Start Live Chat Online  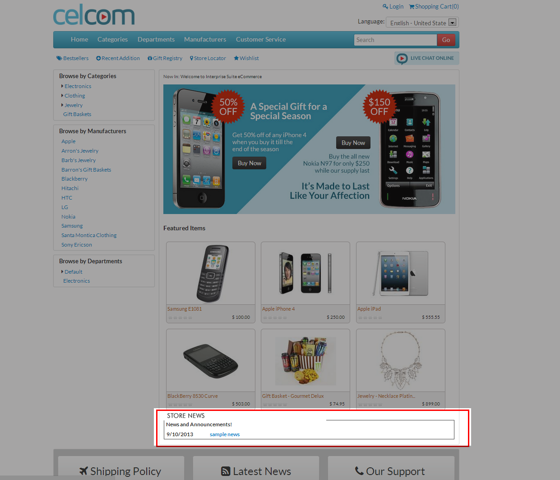coord(426,58)
